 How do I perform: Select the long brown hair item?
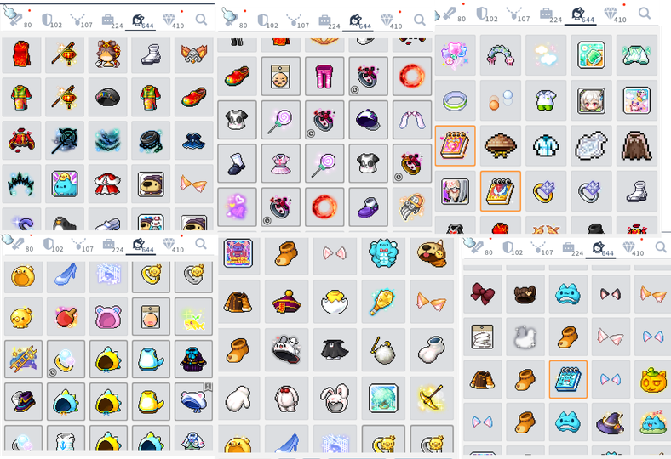[636, 146]
